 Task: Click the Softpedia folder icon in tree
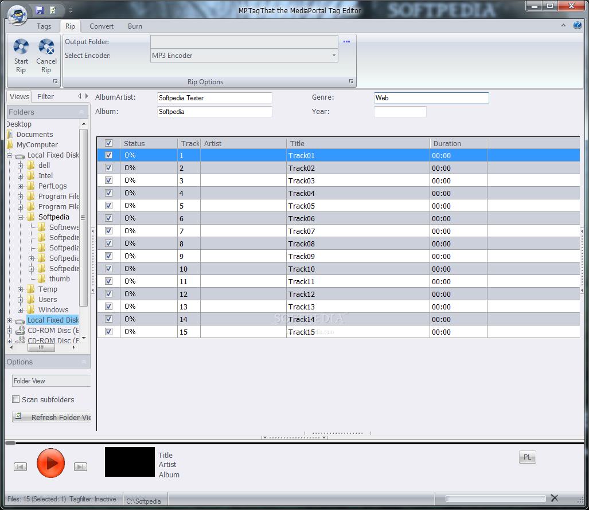[x=31, y=217]
